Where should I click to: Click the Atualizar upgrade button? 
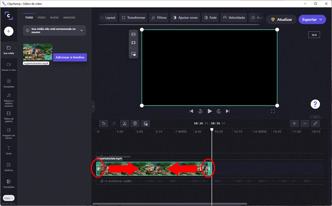click(280, 19)
